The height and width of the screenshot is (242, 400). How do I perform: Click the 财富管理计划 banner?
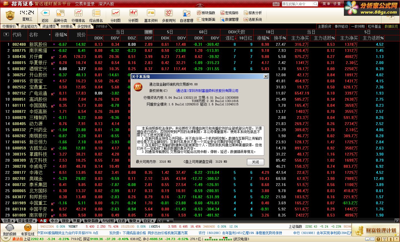point(376,230)
